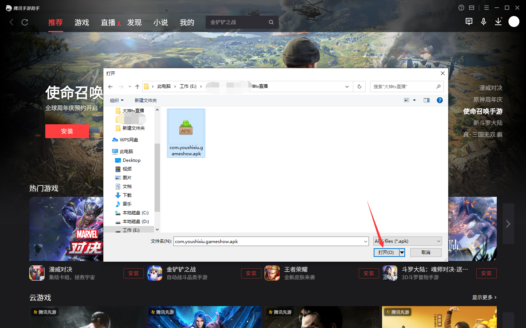Image resolution: width=526 pixels, height=328 pixels.
Task: Click 新建文件夹 toolbar button
Action: (x=146, y=100)
